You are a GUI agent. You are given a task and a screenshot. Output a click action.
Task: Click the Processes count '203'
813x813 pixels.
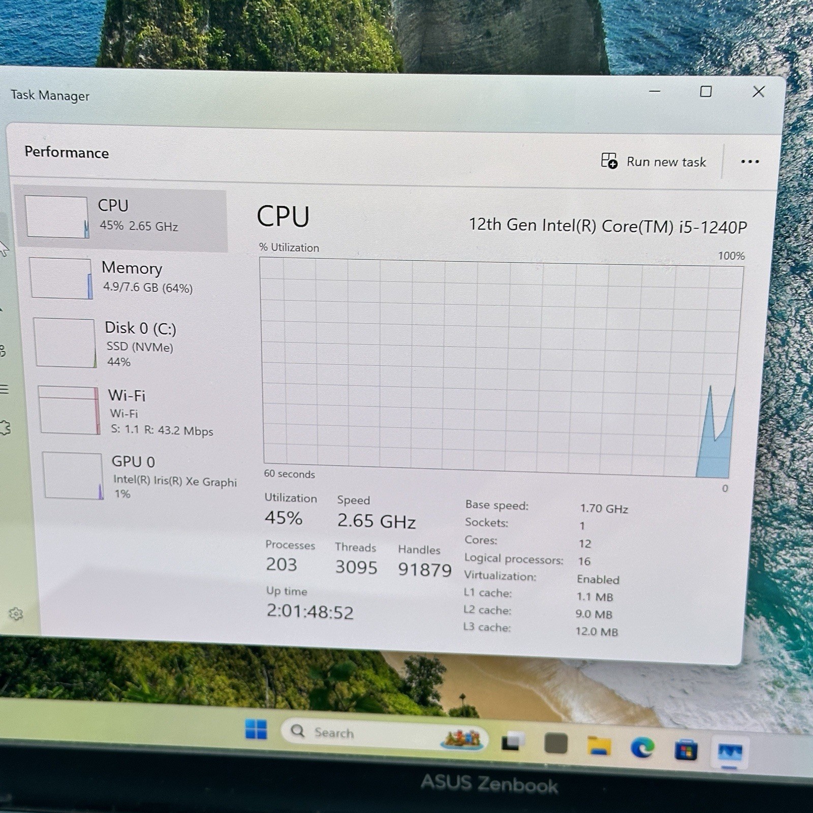pyautogui.click(x=282, y=565)
